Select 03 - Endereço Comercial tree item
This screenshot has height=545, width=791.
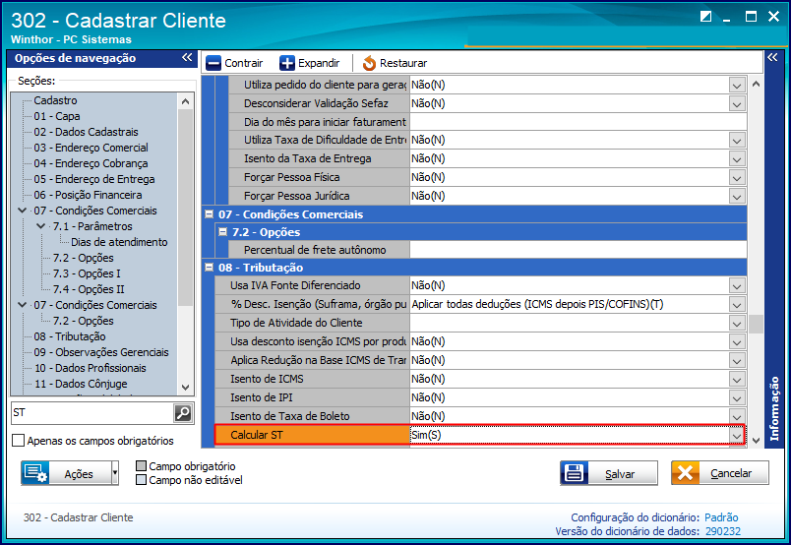(91, 148)
